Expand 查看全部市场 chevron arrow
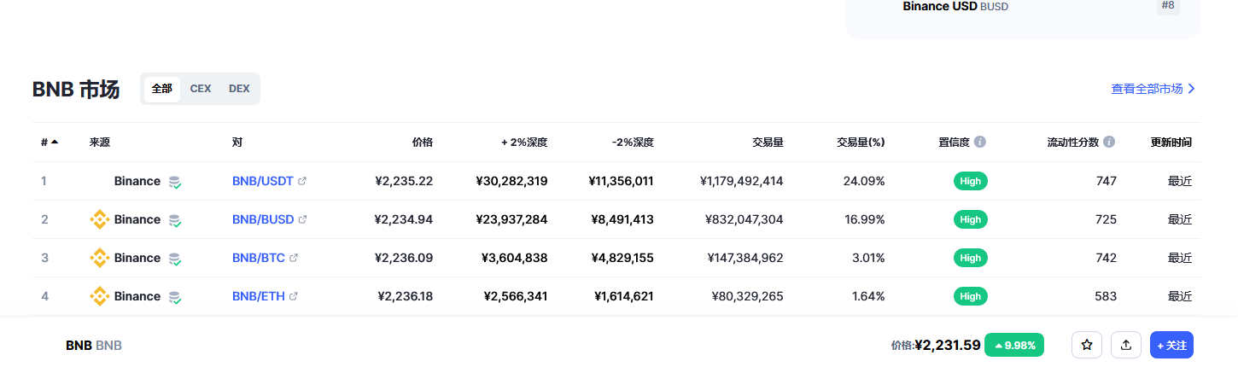 tap(1192, 89)
